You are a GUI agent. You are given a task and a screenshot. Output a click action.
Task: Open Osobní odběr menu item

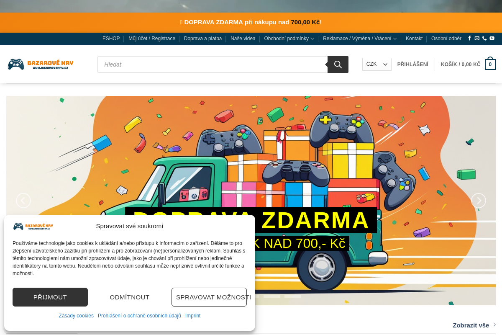click(446, 39)
